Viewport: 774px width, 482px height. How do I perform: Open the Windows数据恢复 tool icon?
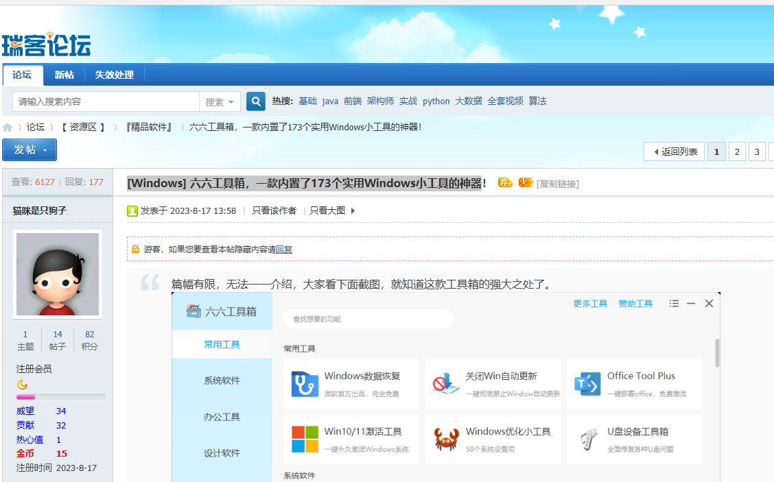[x=305, y=384]
